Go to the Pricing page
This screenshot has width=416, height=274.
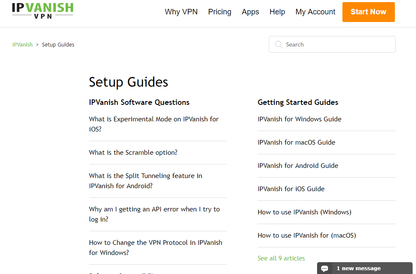coord(220,12)
